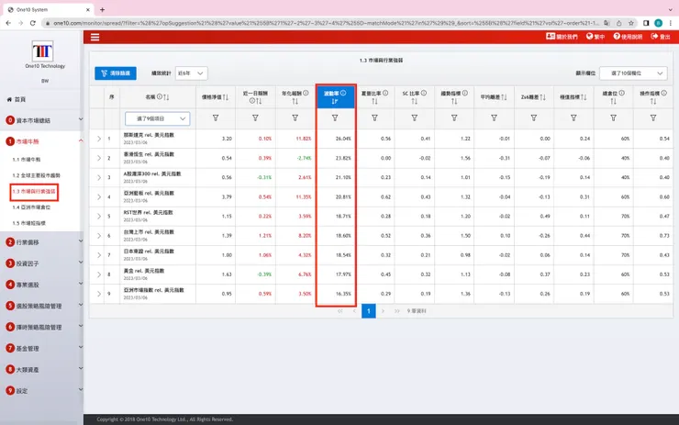This screenshot has height=425, width=679.
Task: Open filter funnel under 價格淨值 column
Action: pos(216,117)
